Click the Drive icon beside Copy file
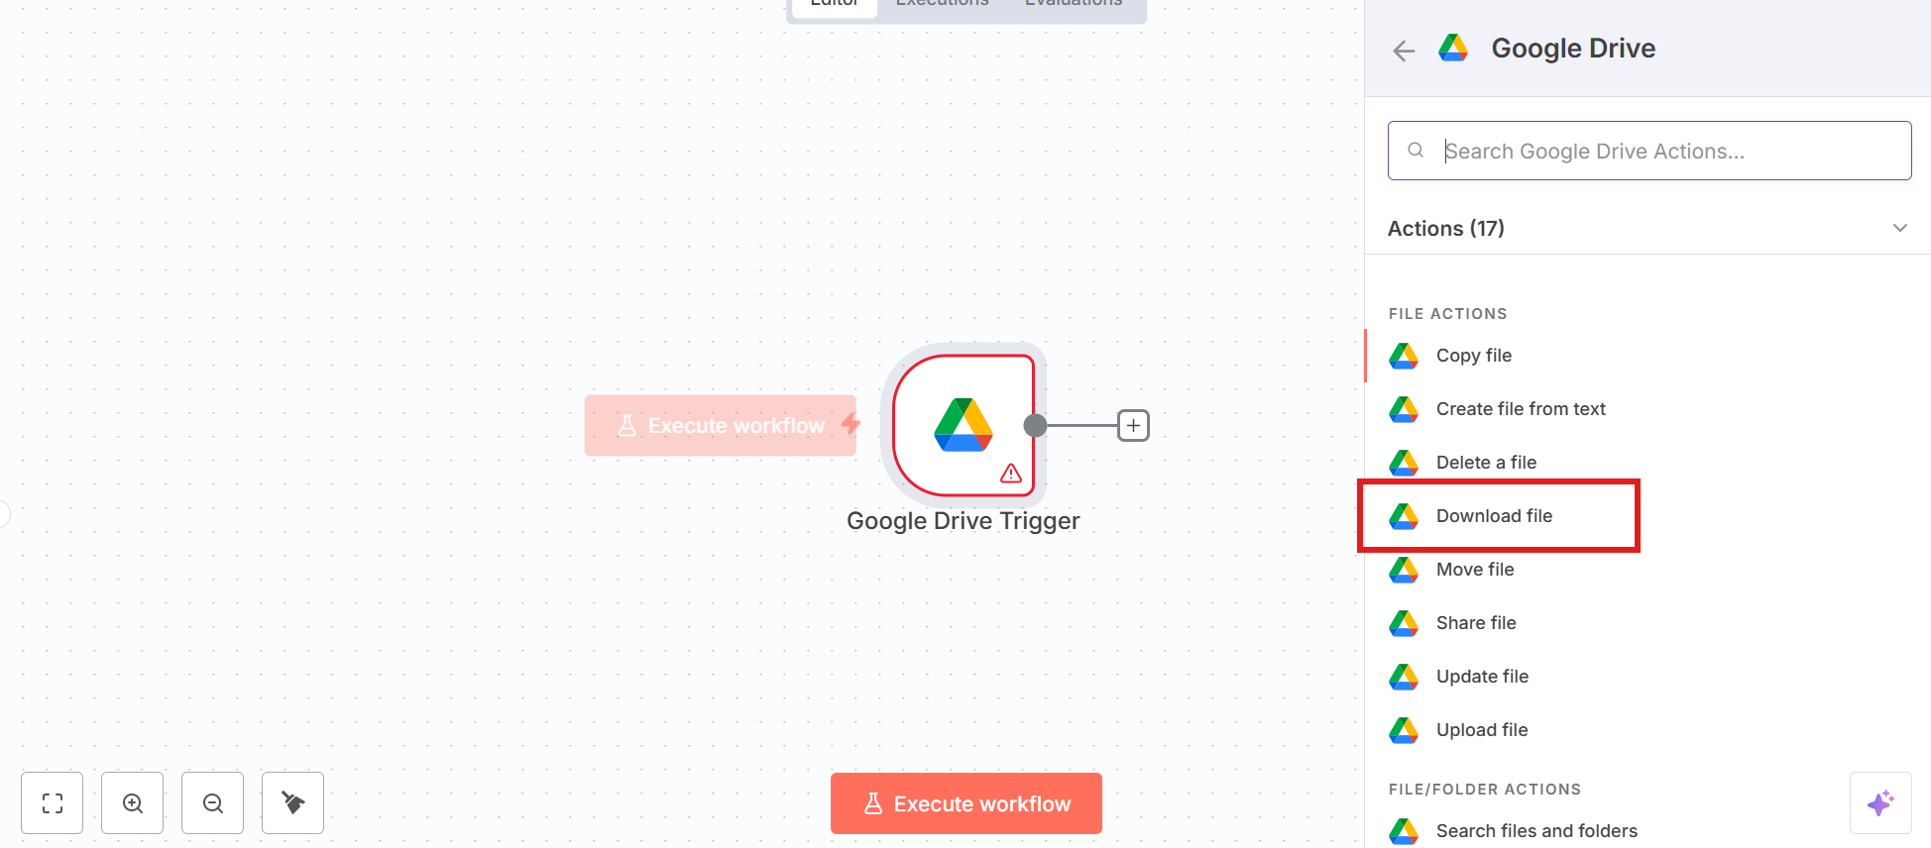 pyautogui.click(x=1404, y=356)
